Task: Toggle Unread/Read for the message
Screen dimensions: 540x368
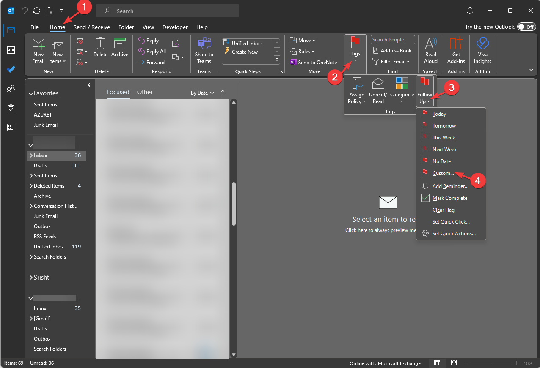Action: point(378,91)
